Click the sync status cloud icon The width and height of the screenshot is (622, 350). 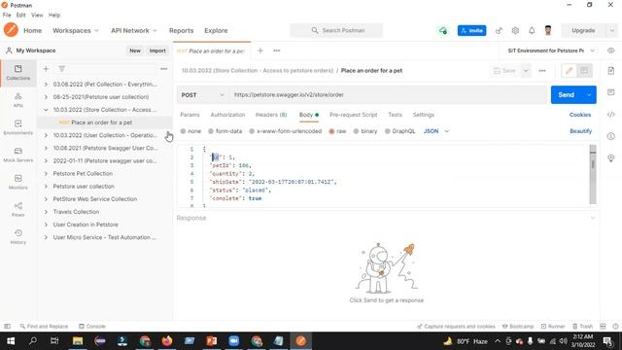point(443,30)
